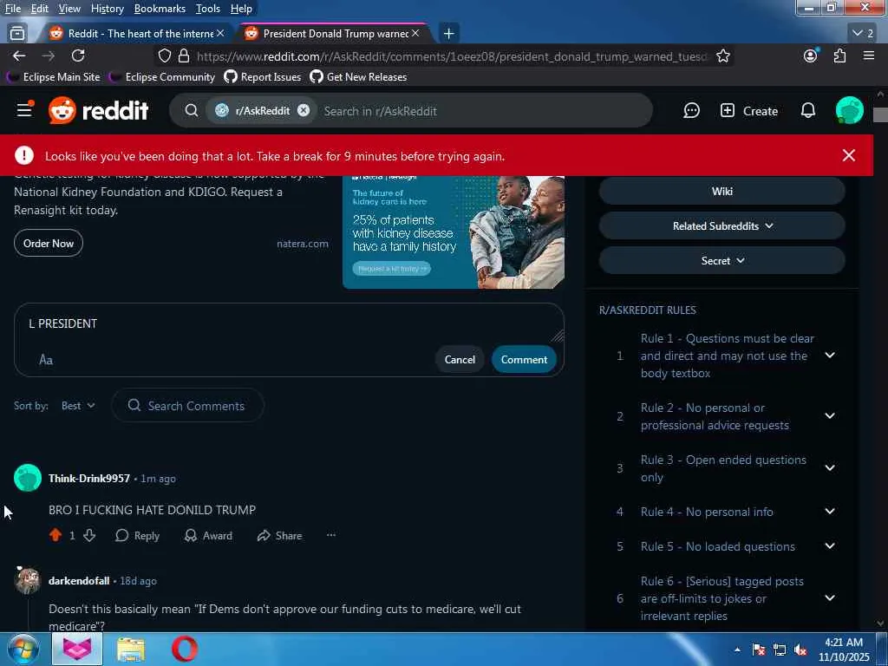888x666 pixels.
Task: Open the Eclipse Community bookmark
Action: coord(162,77)
